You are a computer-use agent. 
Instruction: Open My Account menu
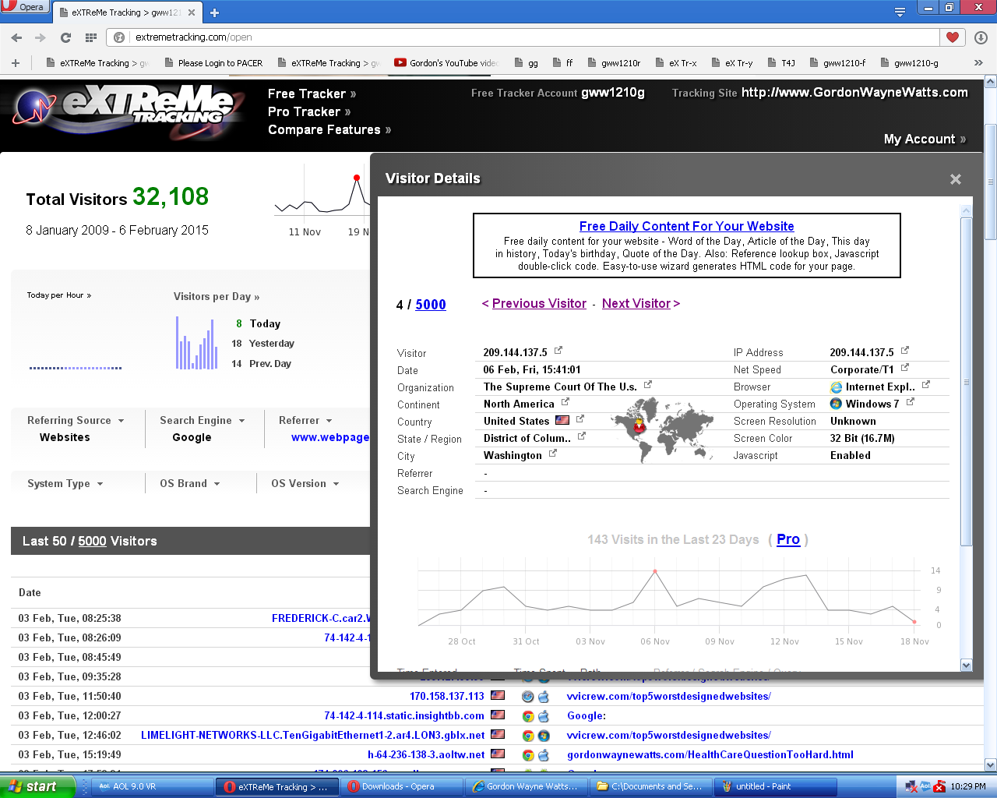(925, 139)
